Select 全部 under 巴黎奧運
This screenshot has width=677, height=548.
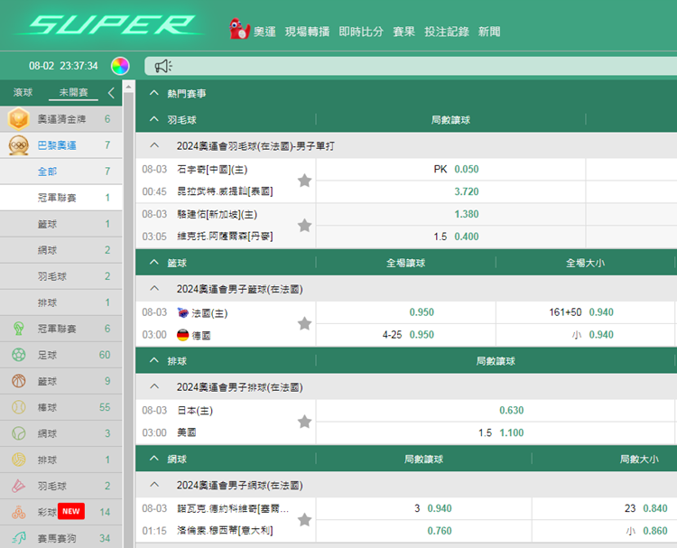pos(61,172)
